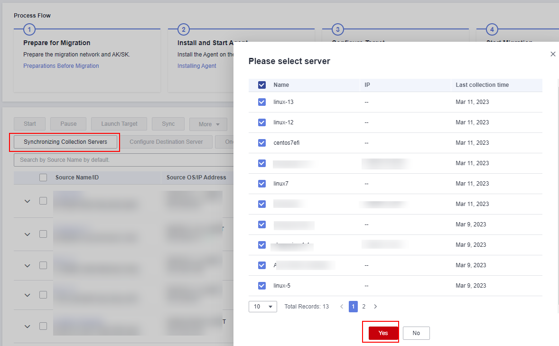
Task: Confirm selection with the Yes button
Action: [383, 333]
